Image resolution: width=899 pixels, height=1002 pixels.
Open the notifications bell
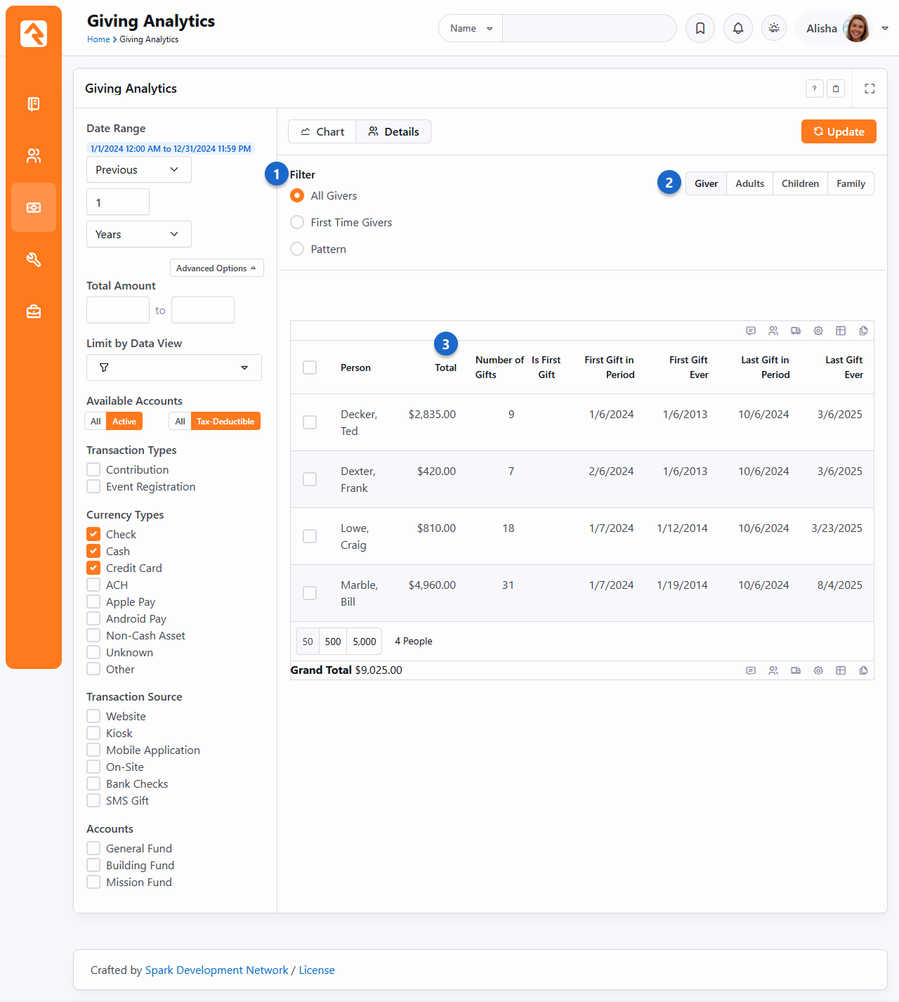point(738,28)
